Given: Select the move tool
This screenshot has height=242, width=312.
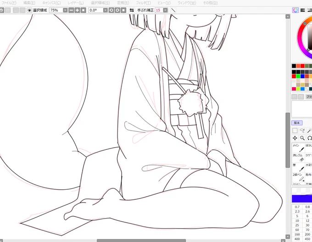Looking at the screenshot, I should 295,138.
